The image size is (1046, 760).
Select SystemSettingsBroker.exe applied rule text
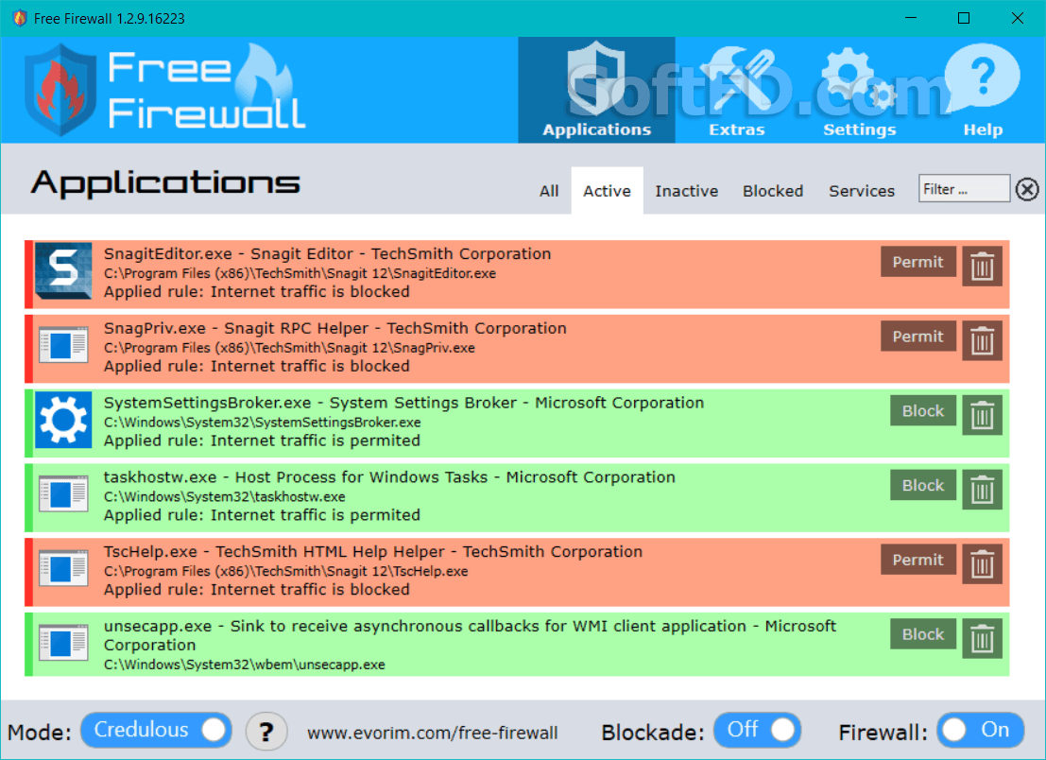(x=262, y=440)
